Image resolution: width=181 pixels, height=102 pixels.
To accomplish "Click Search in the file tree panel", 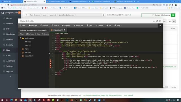I will point(45,34).
